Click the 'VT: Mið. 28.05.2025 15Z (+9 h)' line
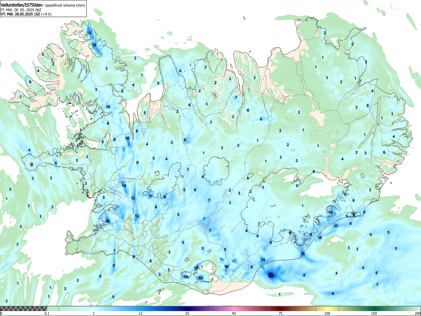Screen dimensions: 421x316 click(x=26, y=14)
